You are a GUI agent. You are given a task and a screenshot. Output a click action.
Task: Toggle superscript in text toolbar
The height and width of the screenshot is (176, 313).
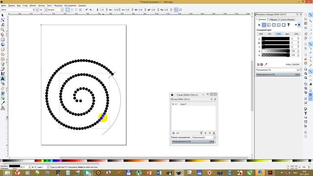[87, 10]
